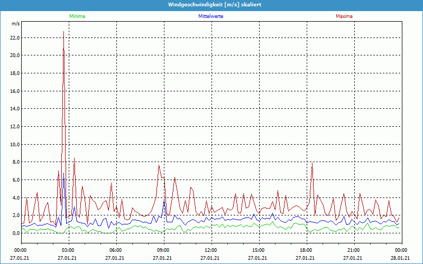The width and height of the screenshot is (423, 264).
Task: Click the red Maxima peak just before 09:00
Action: 159,165
